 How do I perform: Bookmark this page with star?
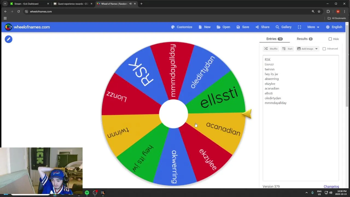(319, 11)
